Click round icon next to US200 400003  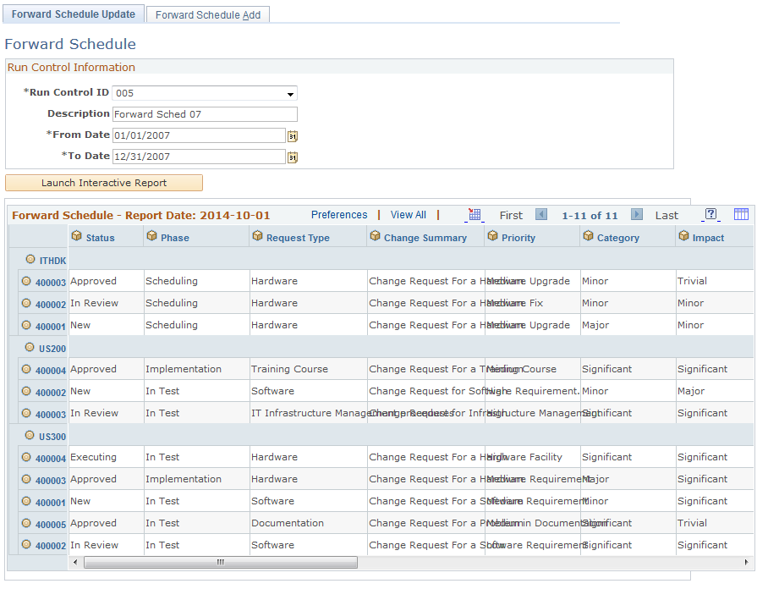coord(26,414)
